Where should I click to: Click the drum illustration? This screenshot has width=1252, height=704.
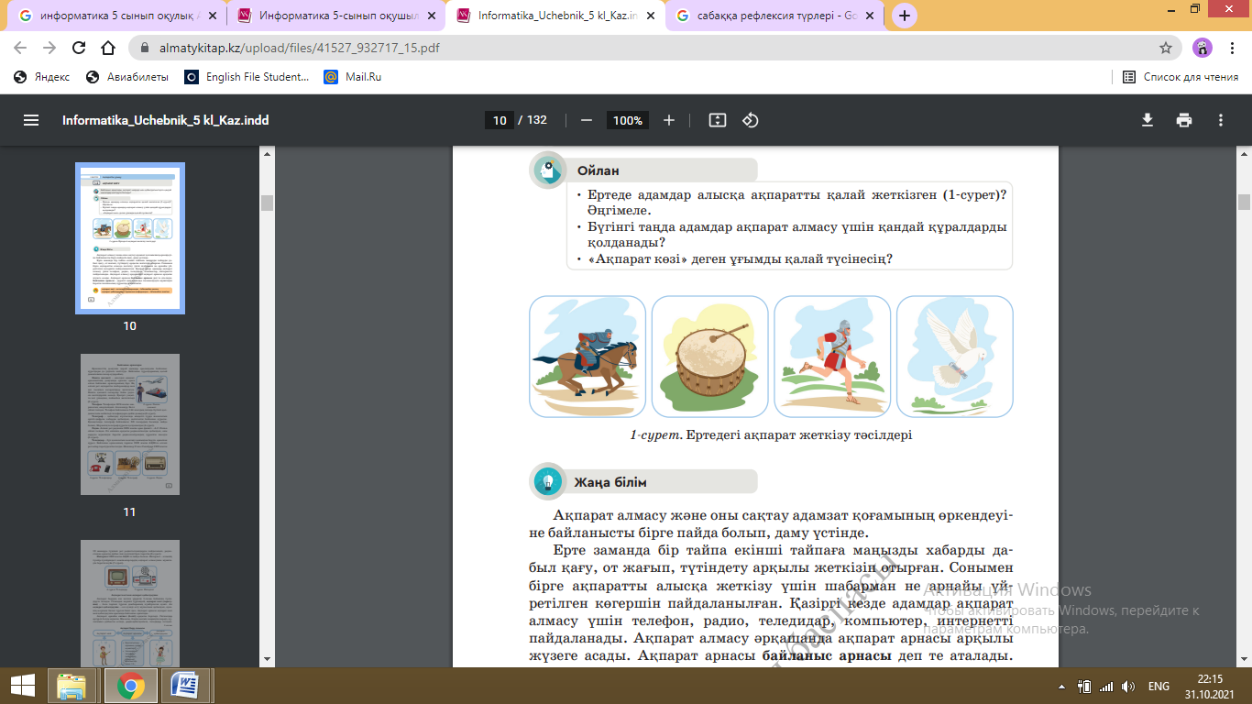pyautogui.click(x=710, y=357)
